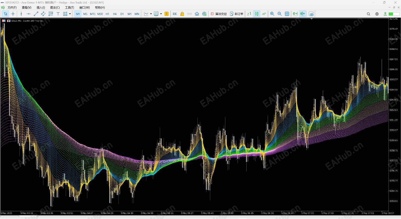The height and width of the screenshot is (219, 401).
Task: Toggle chart auto-scroll to latest bar
Action: point(295,14)
